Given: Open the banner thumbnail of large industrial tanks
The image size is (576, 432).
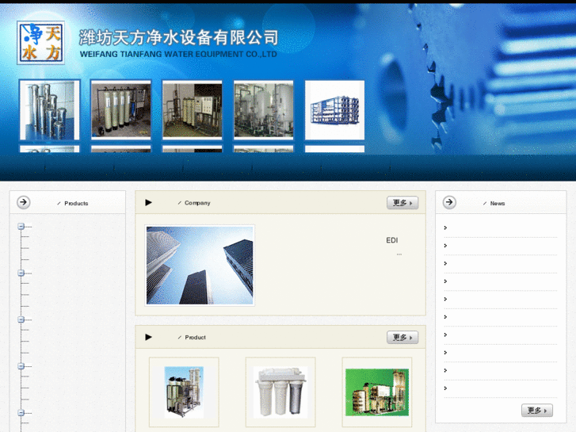Looking at the screenshot, I should (x=263, y=110).
